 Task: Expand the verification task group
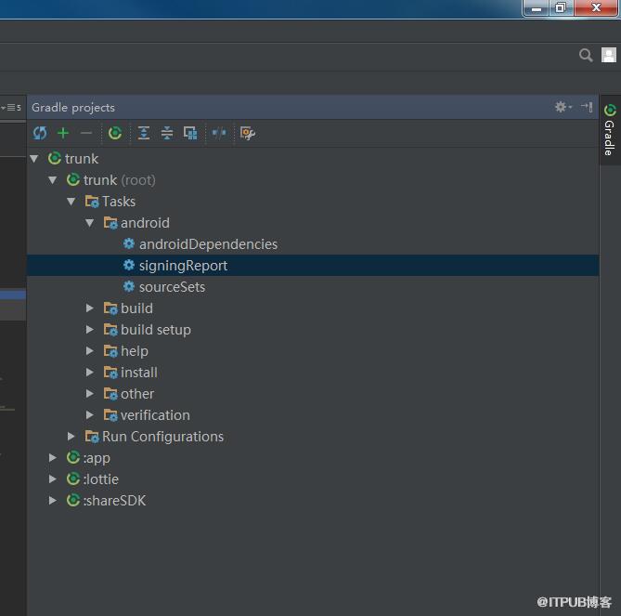tap(90, 415)
